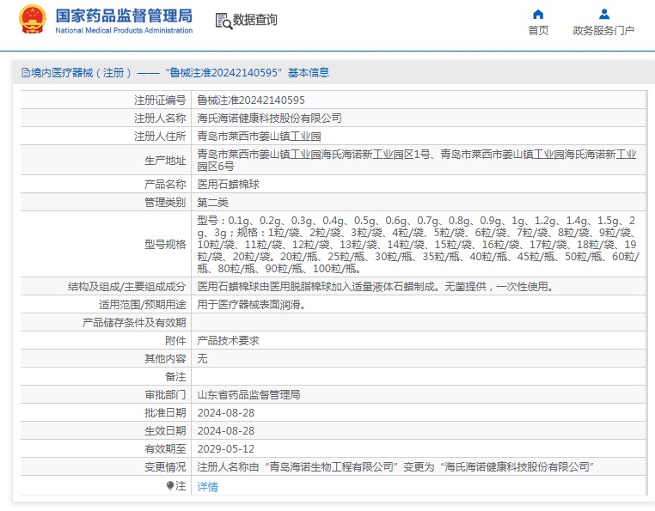Click the lightbulb icon beside 注
This screenshot has height=511, width=655.
coord(170,485)
